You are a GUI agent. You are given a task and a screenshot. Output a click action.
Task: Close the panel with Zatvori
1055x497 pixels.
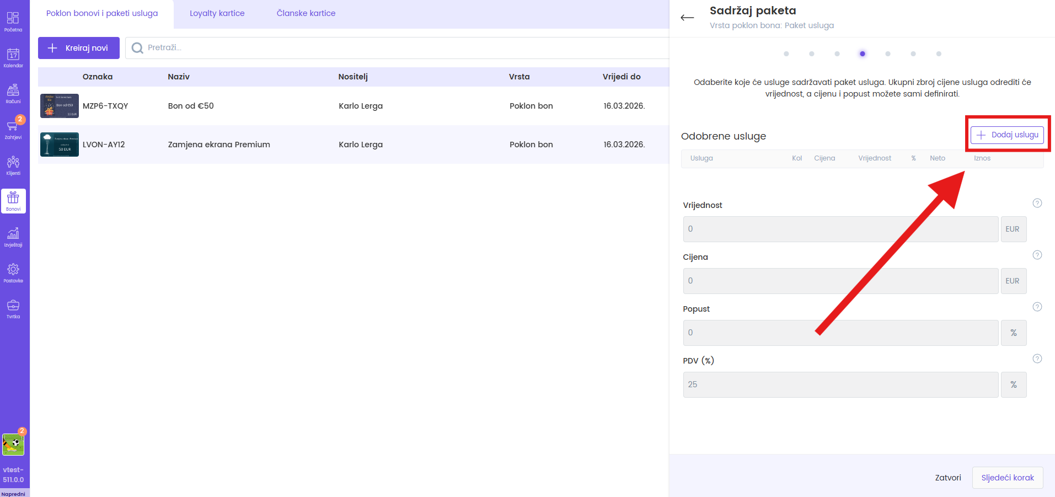947,478
